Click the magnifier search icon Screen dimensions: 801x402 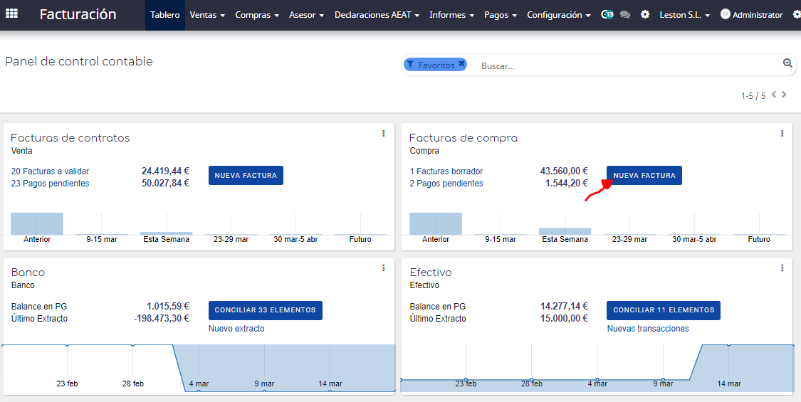pyautogui.click(x=787, y=63)
